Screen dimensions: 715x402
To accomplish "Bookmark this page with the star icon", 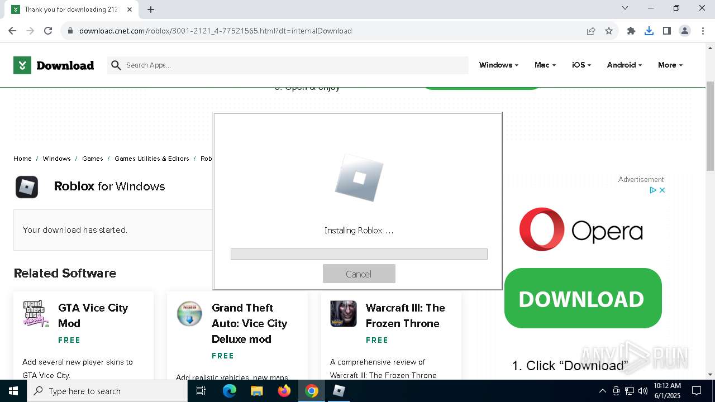I will 609,31.
